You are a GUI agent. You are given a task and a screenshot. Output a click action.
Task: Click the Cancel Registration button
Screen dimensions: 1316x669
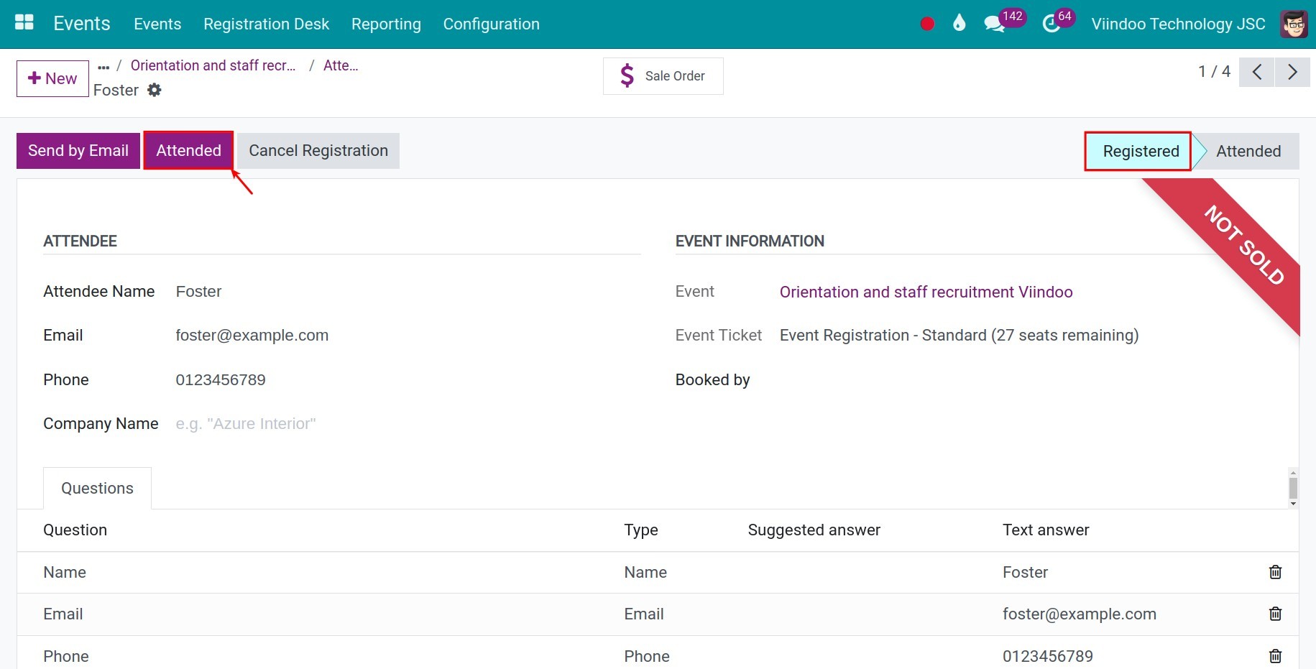point(318,151)
